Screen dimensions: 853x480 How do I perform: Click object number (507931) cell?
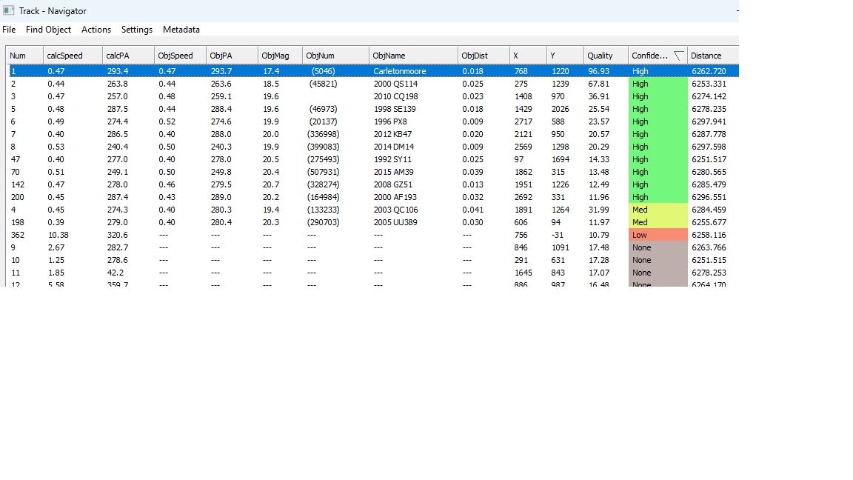[x=323, y=172]
